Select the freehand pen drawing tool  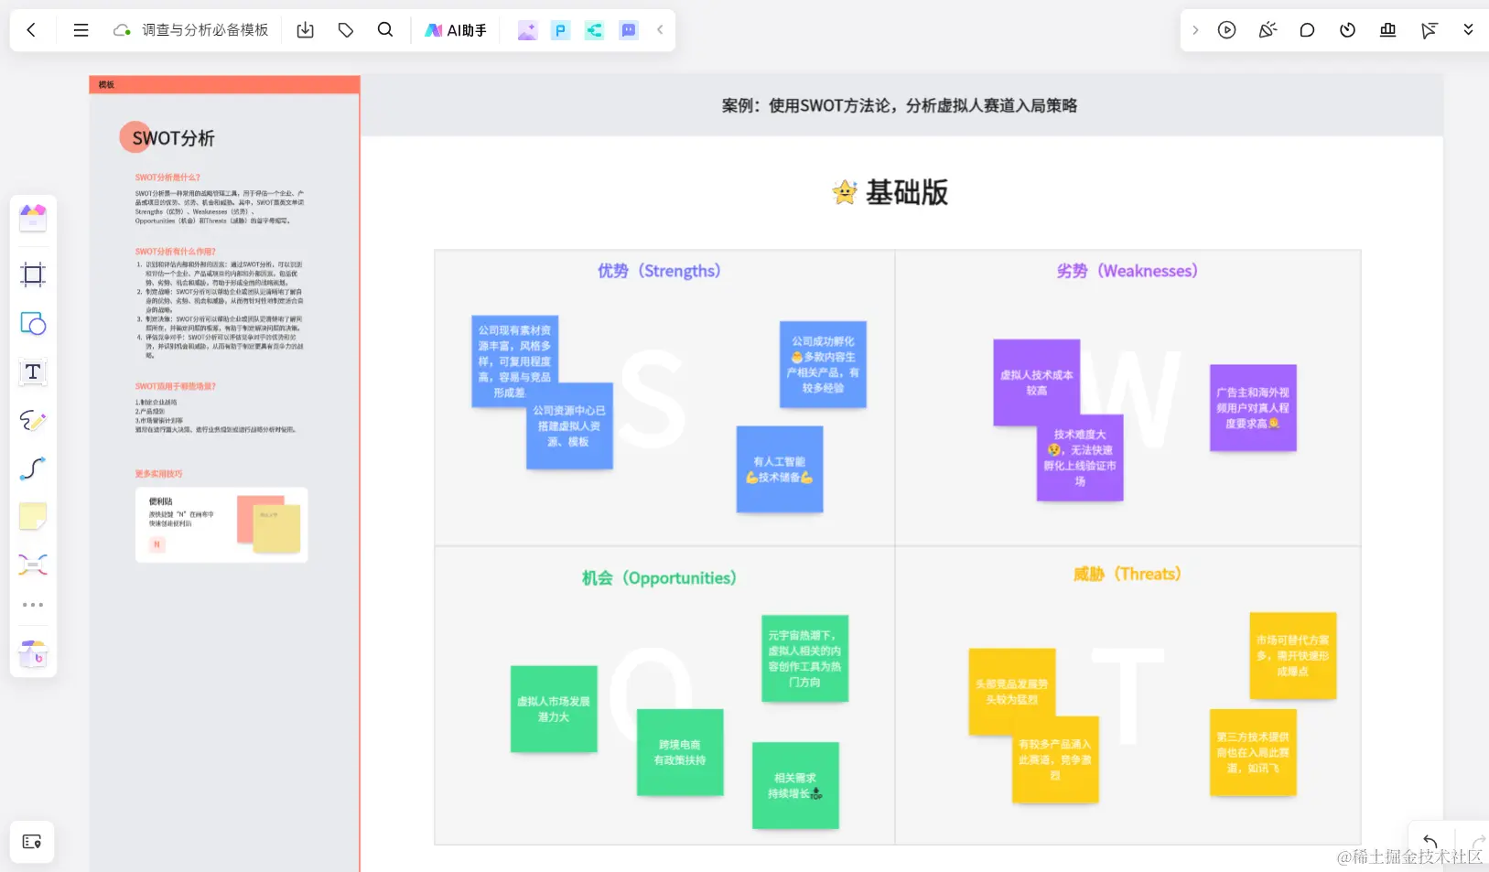32,421
